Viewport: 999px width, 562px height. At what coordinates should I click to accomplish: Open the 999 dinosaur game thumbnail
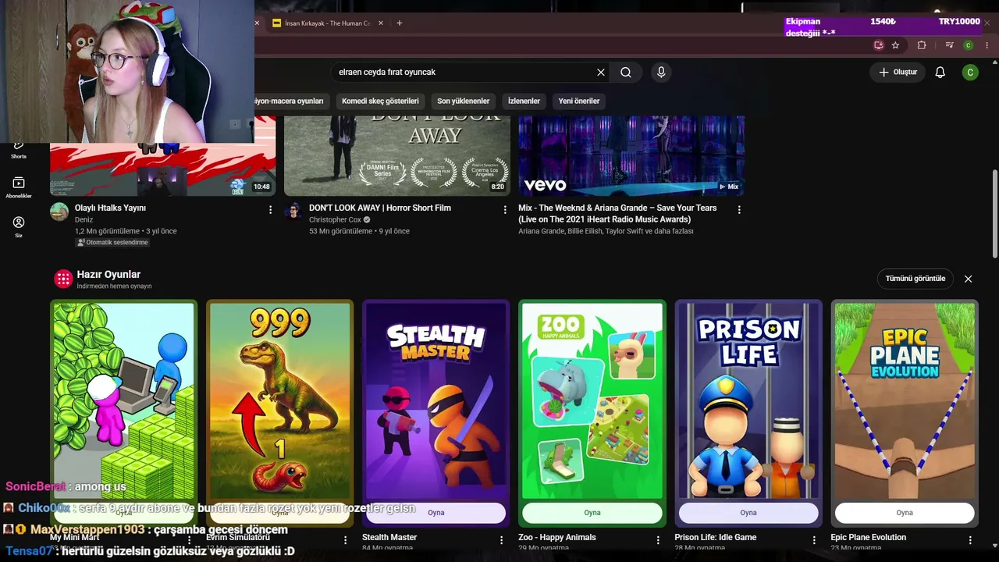pyautogui.click(x=279, y=400)
